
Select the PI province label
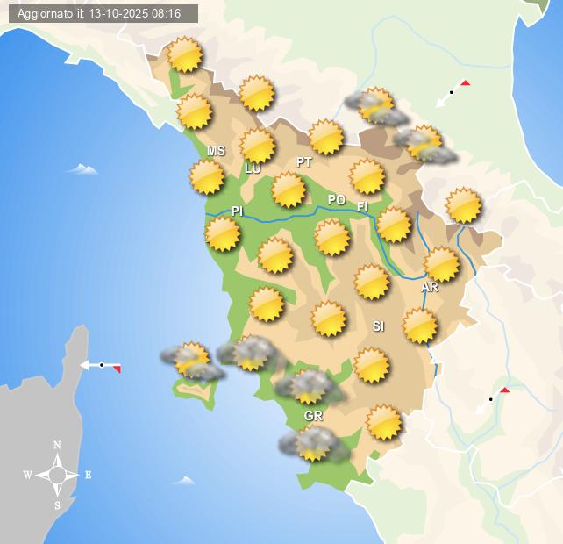click(237, 211)
